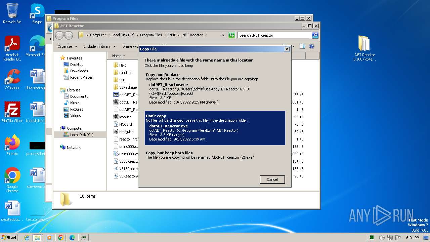This screenshot has width=430, height=242.
Task: Click the Explorer Back navigation arrow
Action: [x=59, y=35]
